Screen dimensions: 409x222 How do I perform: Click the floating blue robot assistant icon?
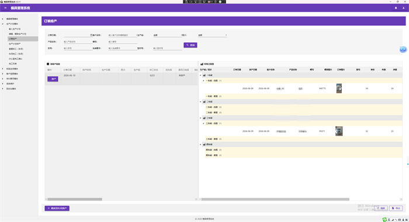pyautogui.click(x=403, y=49)
